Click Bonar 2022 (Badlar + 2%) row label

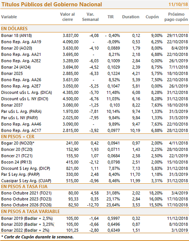[x=25, y=230]
